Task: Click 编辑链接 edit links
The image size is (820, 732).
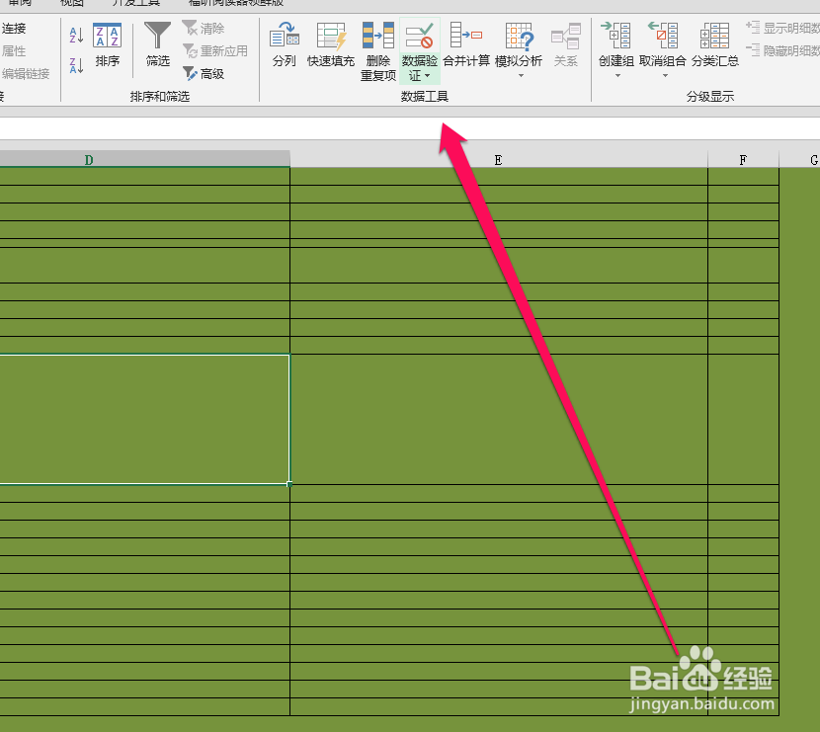Action: coord(25,74)
